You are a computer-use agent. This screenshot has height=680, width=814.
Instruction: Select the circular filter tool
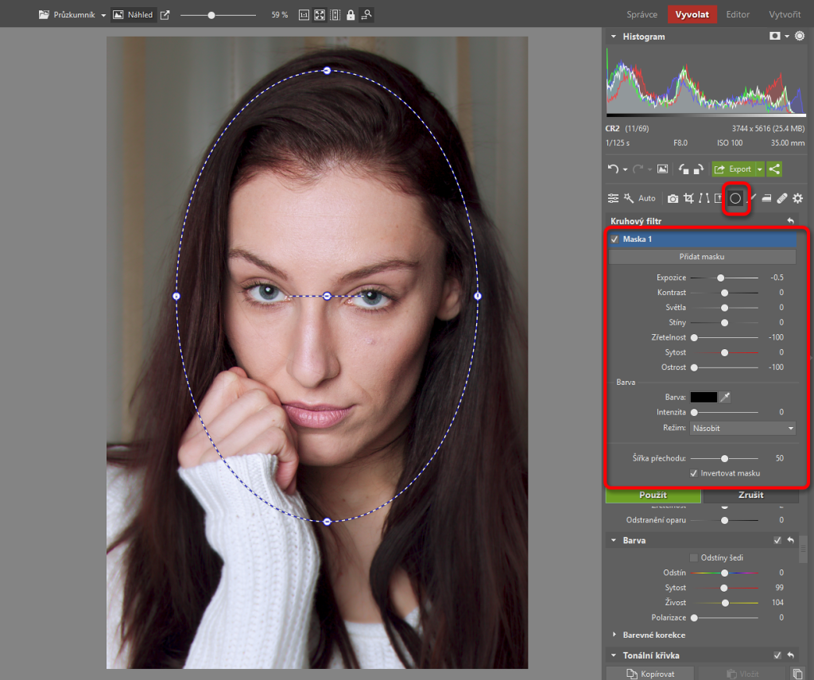(x=735, y=198)
